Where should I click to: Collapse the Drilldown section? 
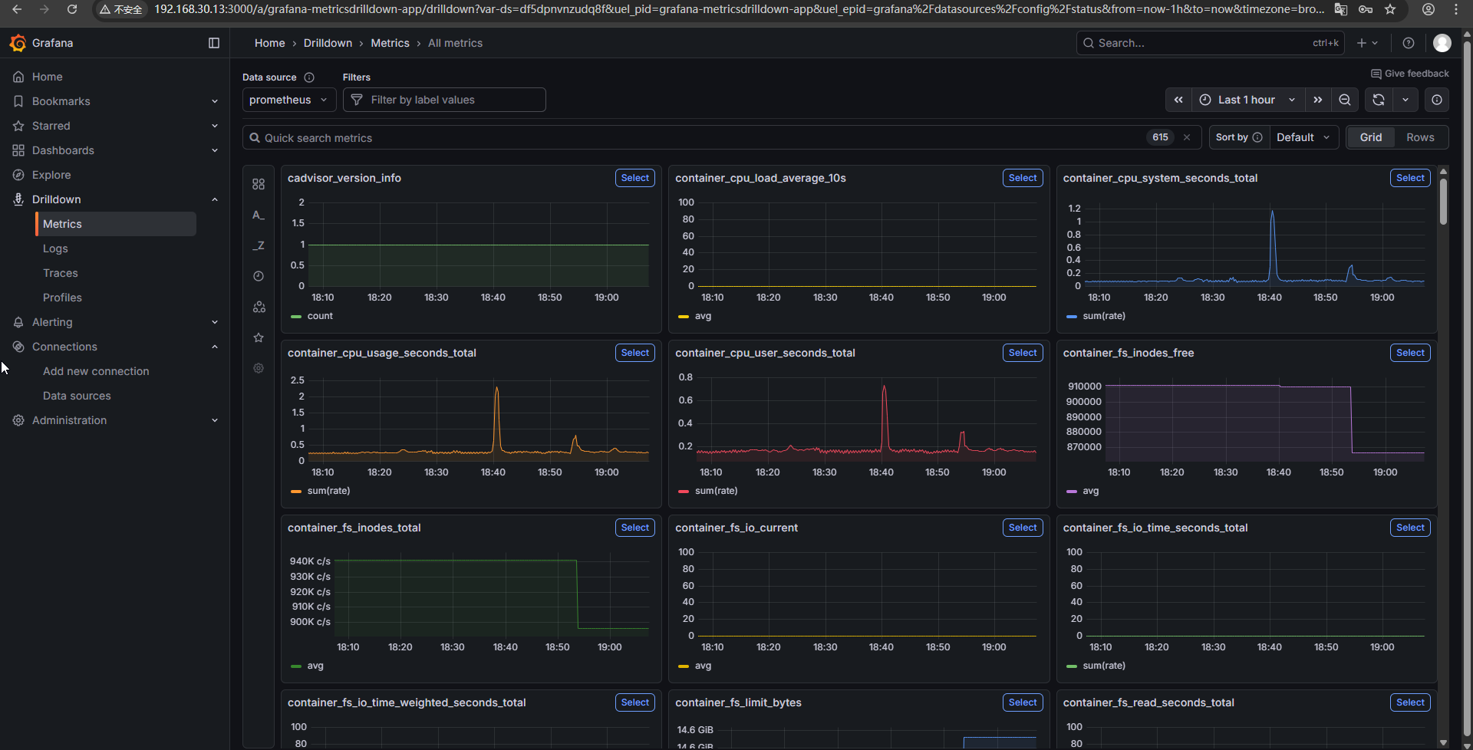(215, 199)
